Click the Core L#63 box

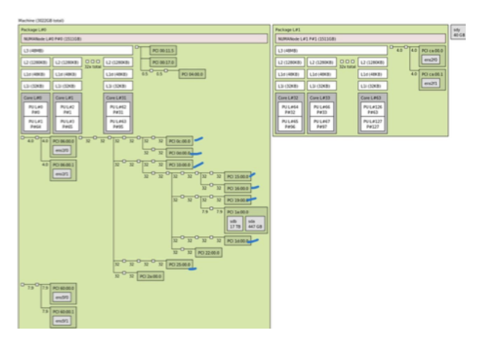coord(373,97)
